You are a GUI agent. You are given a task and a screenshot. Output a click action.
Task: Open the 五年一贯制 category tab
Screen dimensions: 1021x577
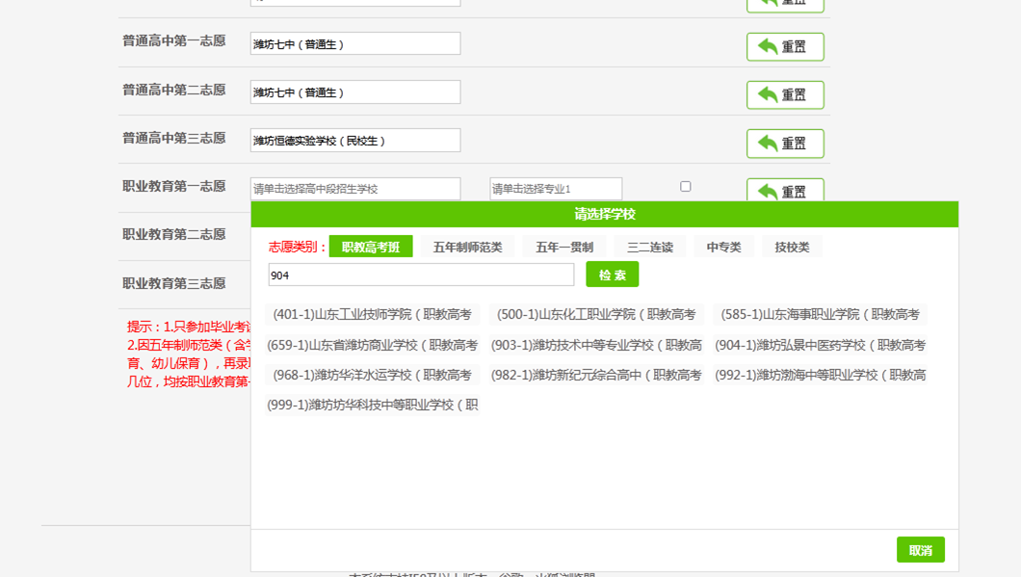point(564,247)
